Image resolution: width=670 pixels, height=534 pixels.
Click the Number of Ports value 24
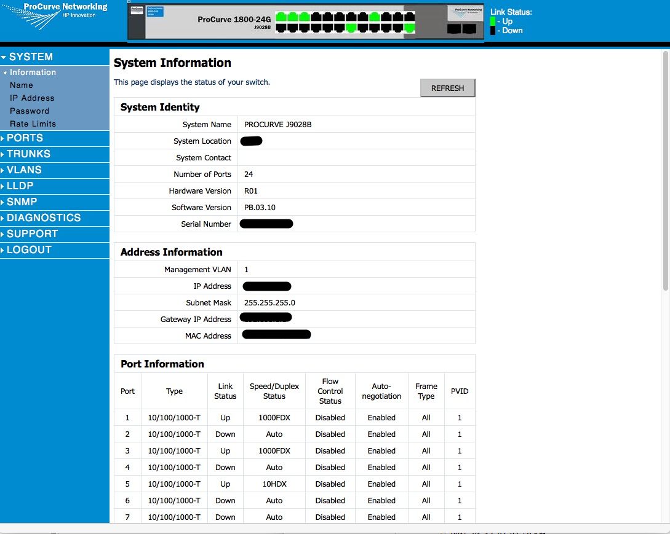coord(249,174)
